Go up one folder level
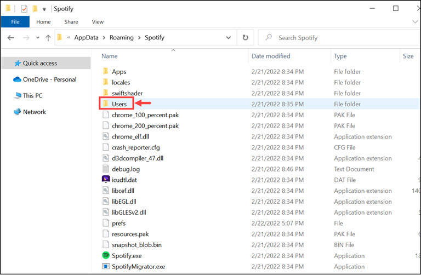The height and width of the screenshot is (275, 421). click(48, 38)
